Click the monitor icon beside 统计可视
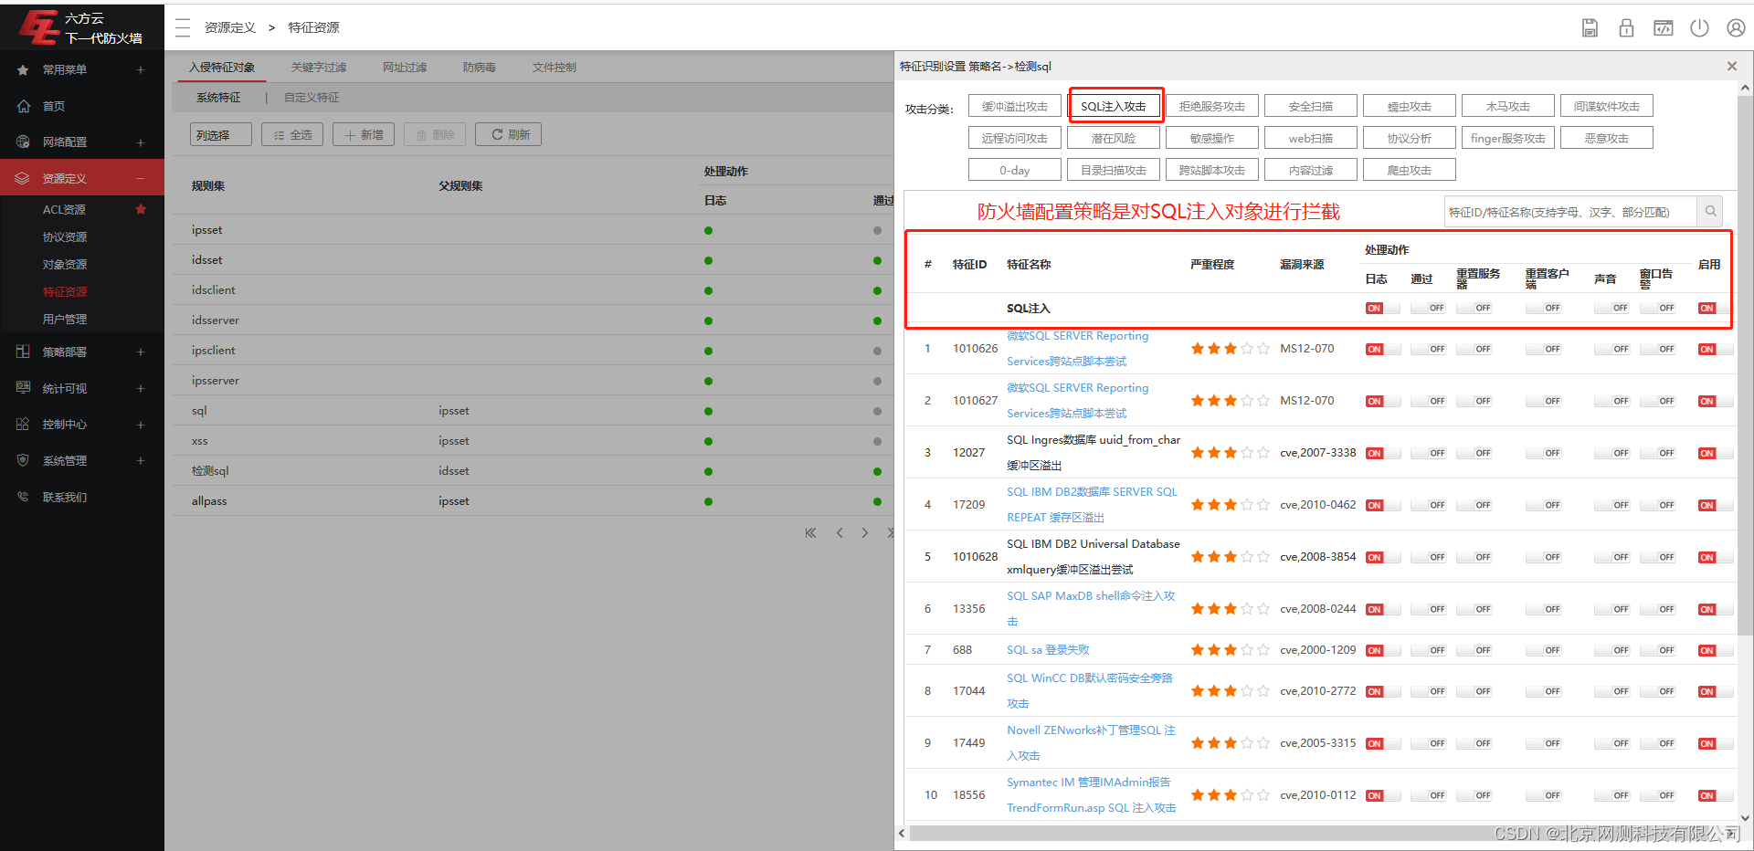1754x851 pixels. (23, 388)
